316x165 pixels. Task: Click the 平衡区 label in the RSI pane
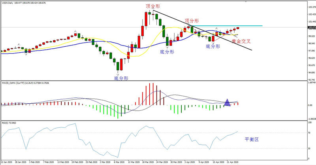[x=252, y=139]
